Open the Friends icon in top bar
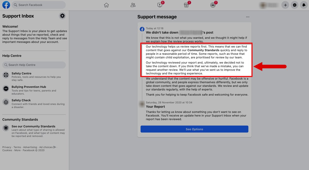309x170 pixels. 133,5
